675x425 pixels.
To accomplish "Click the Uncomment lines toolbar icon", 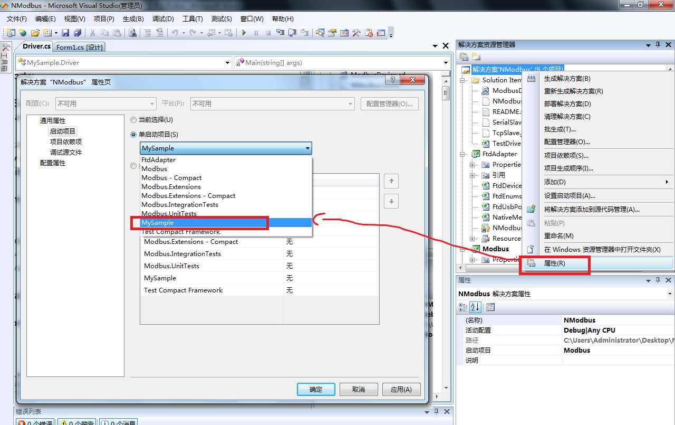I will [x=160, y=33].
